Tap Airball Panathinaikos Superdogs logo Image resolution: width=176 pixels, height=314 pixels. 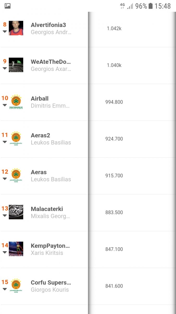[x=16, y=102]
